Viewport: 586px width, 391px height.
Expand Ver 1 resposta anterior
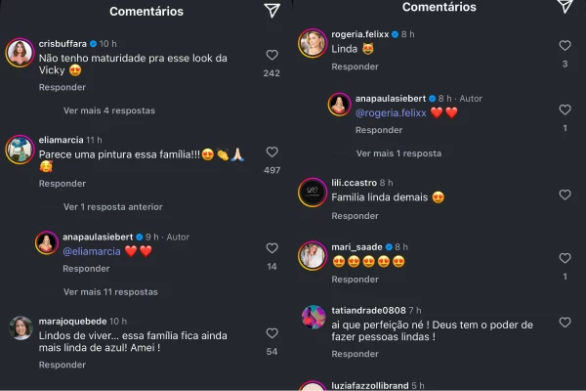[113, 207]
